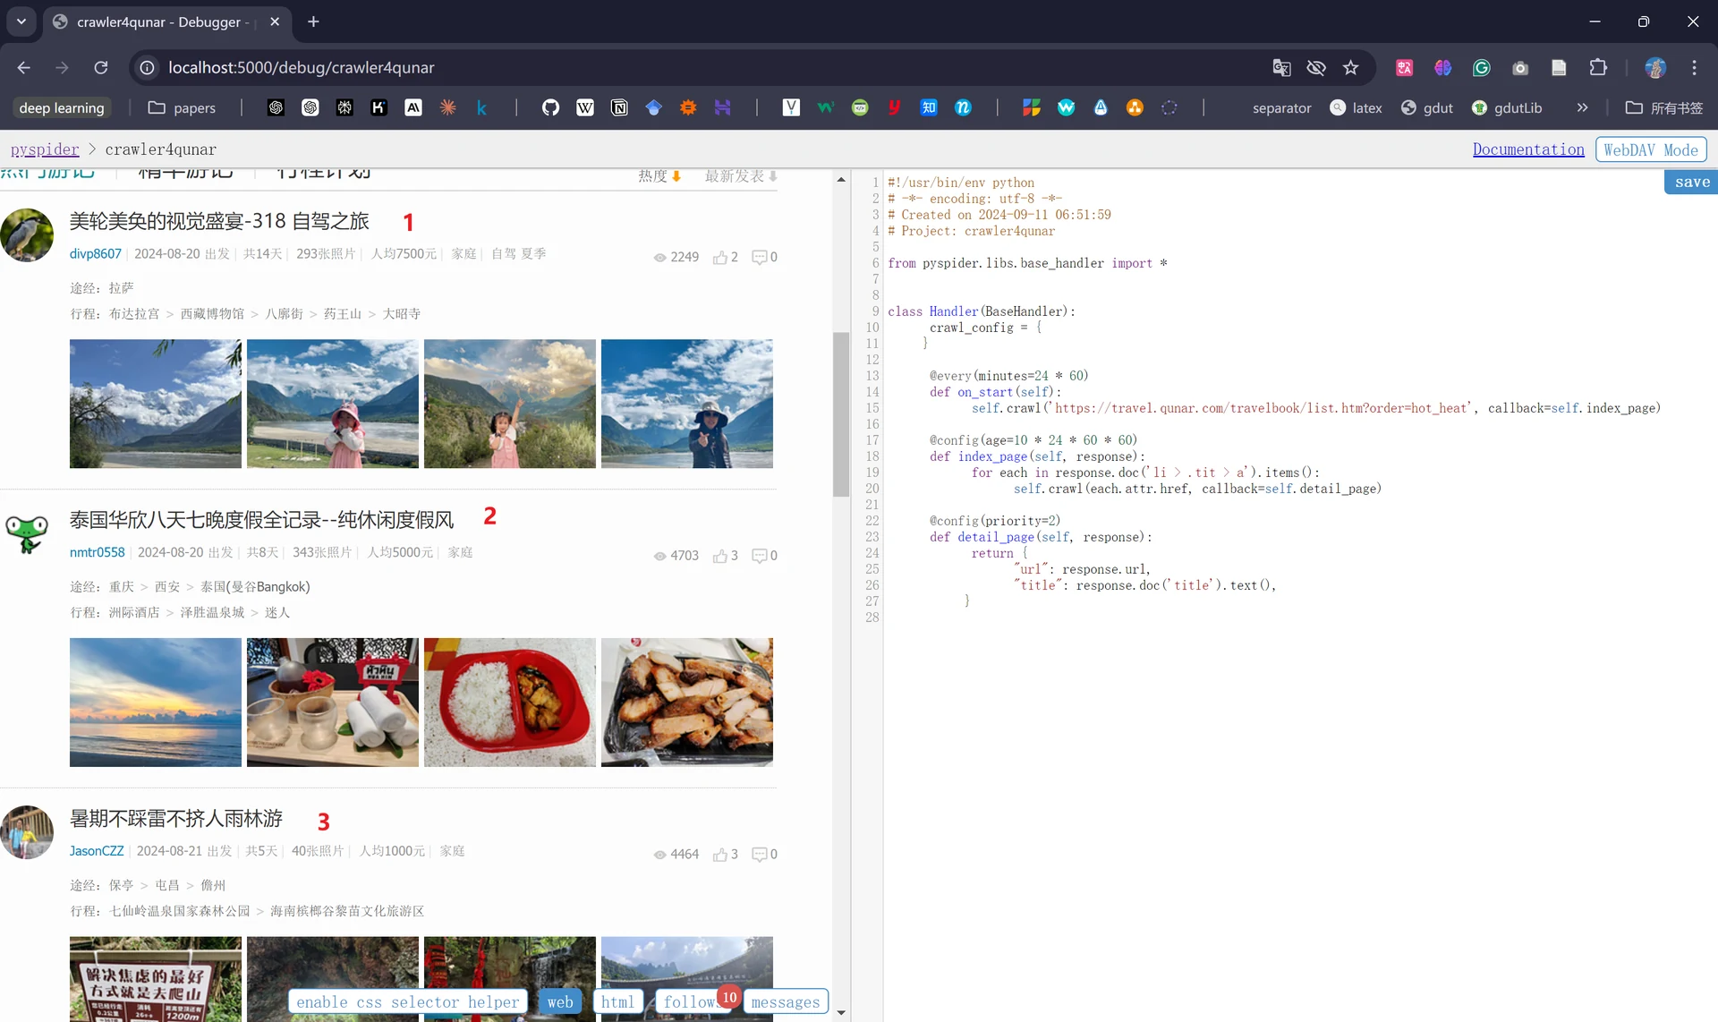Click the Zhihu bookmark icon
The width and height of the screenshot is (1718, 1022).
[x=929, y=107]
